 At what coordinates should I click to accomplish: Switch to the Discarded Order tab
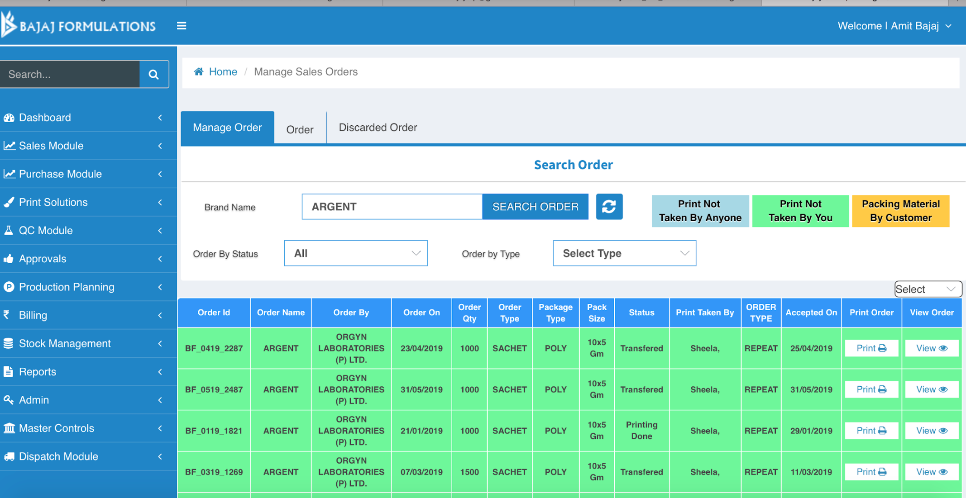point(378,128)
